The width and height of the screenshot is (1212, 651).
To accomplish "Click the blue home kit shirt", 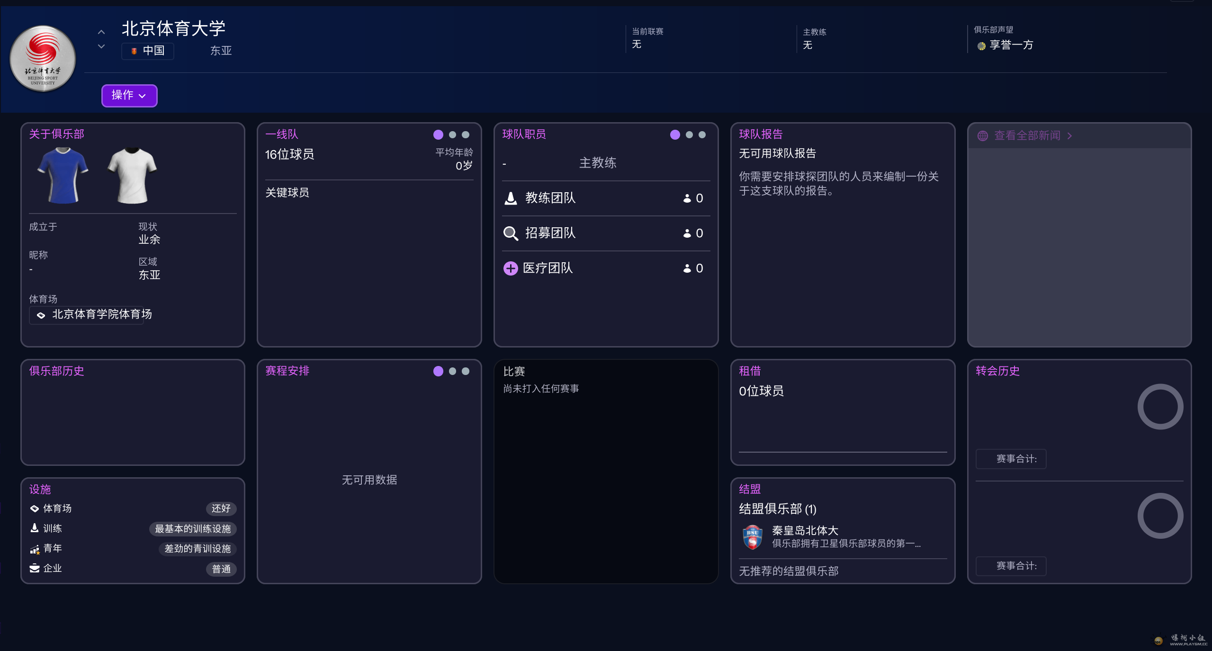I will pos(63,175).
